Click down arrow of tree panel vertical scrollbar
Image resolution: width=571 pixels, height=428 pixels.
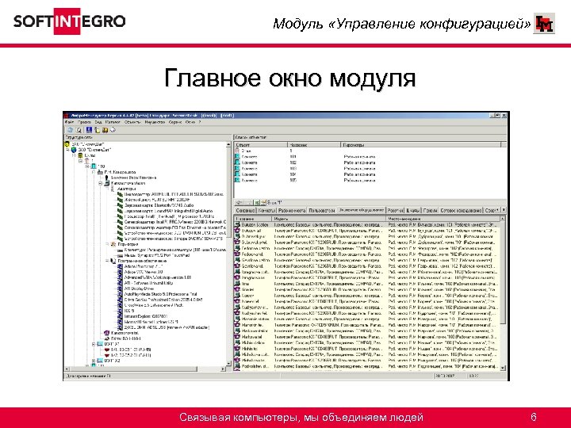coord(228,363)
